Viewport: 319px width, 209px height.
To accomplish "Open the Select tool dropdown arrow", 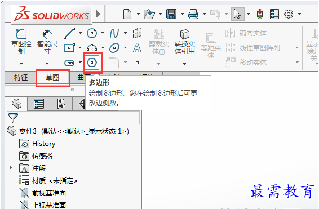I will coord(248,14).
